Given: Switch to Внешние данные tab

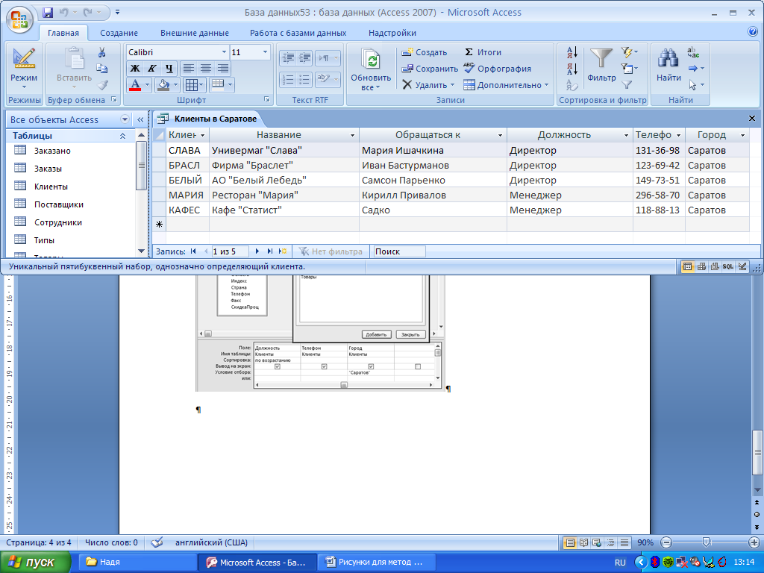Looking at the screenshot, I should [x=195, y=33].
